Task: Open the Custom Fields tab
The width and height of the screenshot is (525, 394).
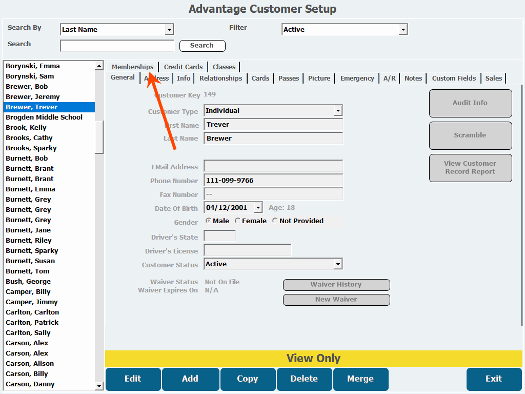Action: coord(454,78)
